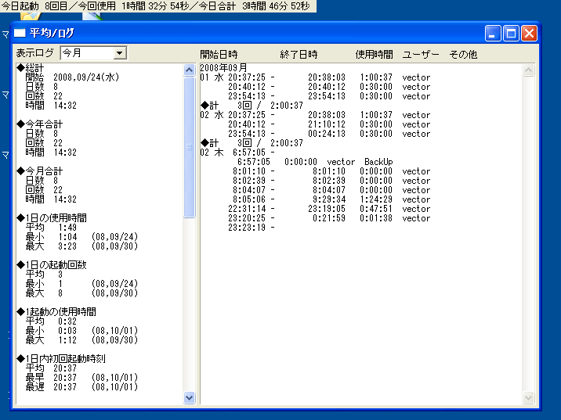Minimize the 平均/ログ window
Viewport: 561px width, 420px height.
493,34
